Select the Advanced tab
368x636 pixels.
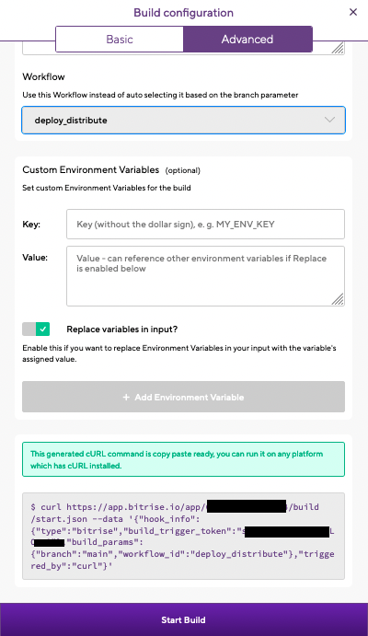(x=247, y=40)
